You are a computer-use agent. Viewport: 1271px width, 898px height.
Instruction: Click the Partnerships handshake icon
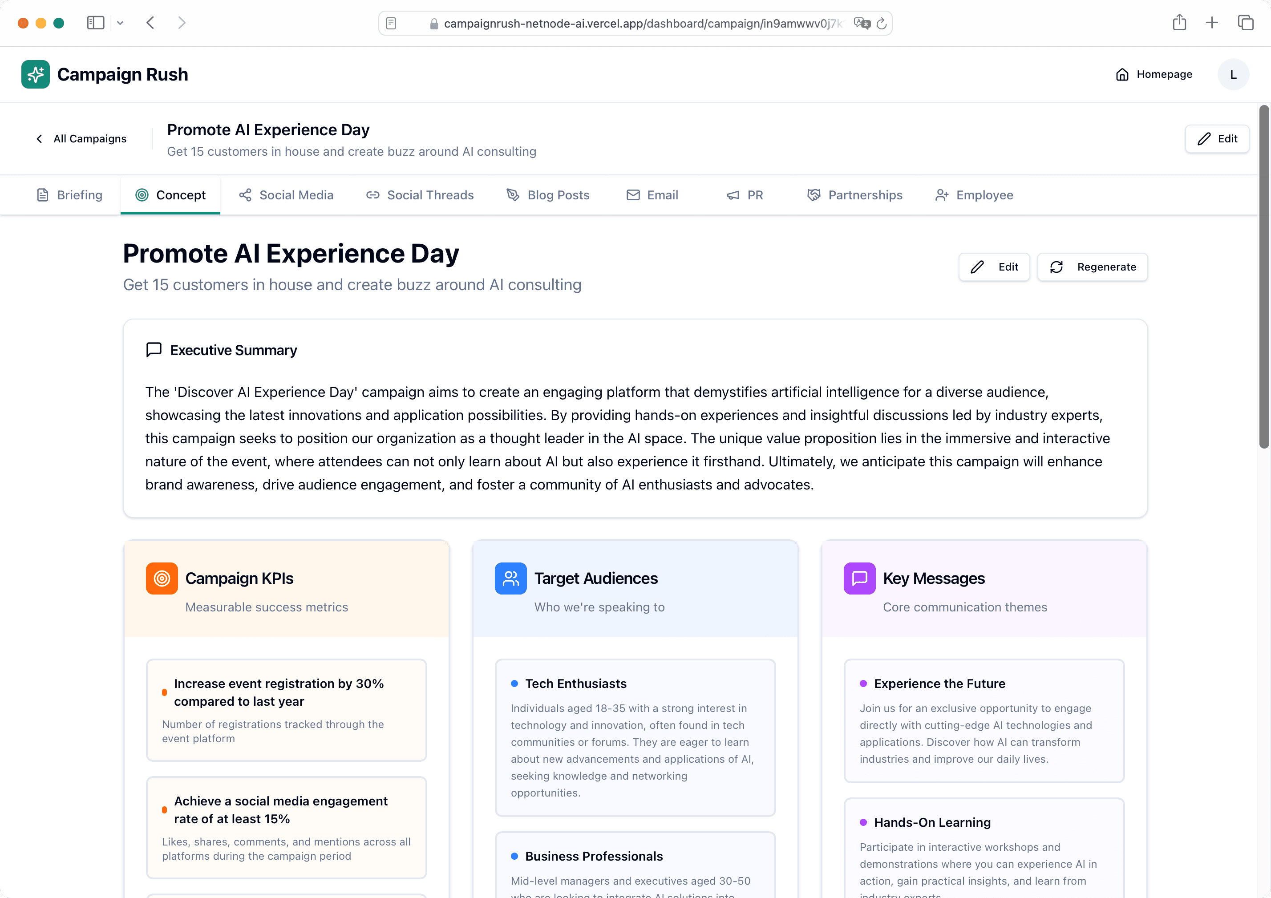pos(814,195)
